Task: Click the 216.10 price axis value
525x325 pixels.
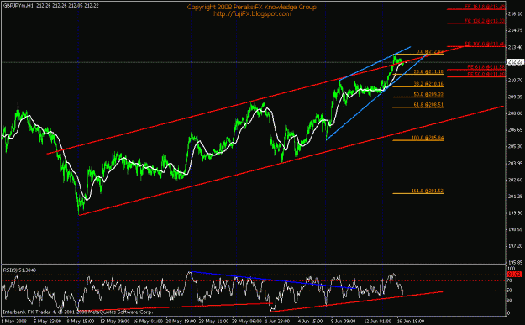Action: 515,14
